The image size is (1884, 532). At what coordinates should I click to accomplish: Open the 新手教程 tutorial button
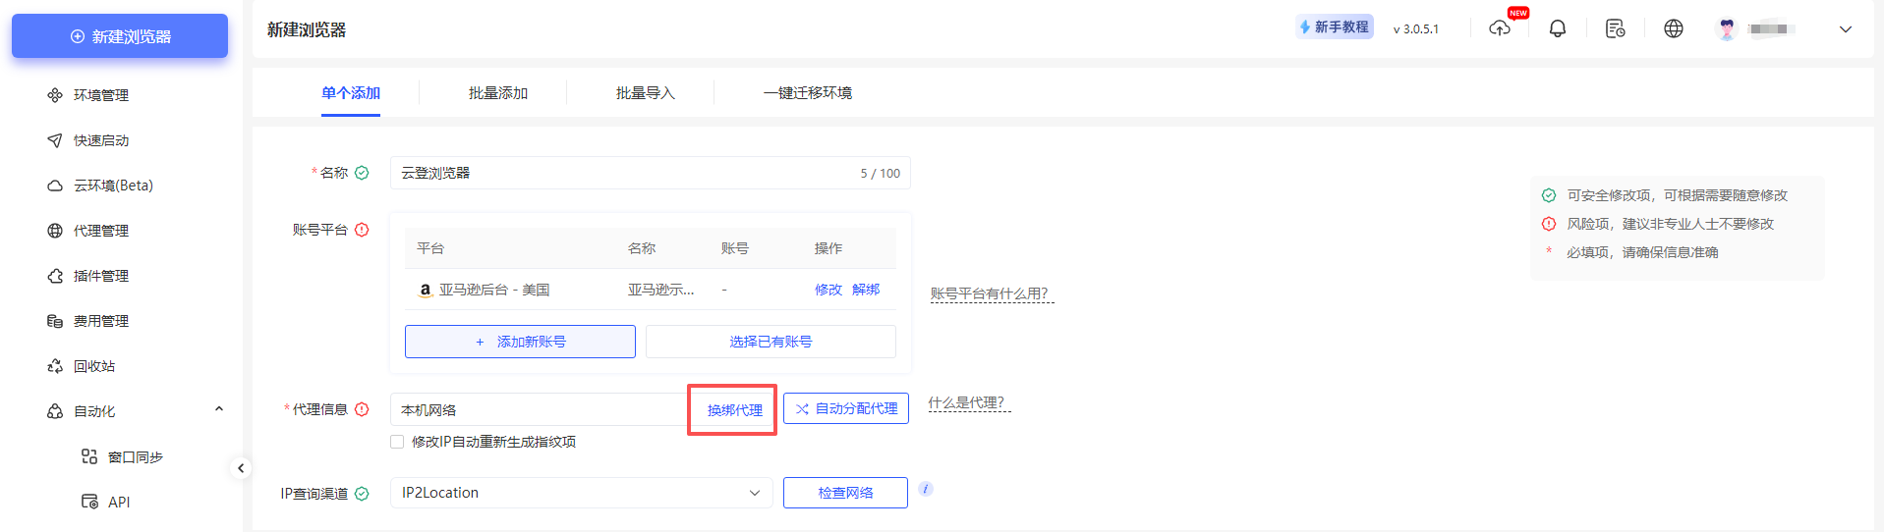click(x=1334, y=27)
